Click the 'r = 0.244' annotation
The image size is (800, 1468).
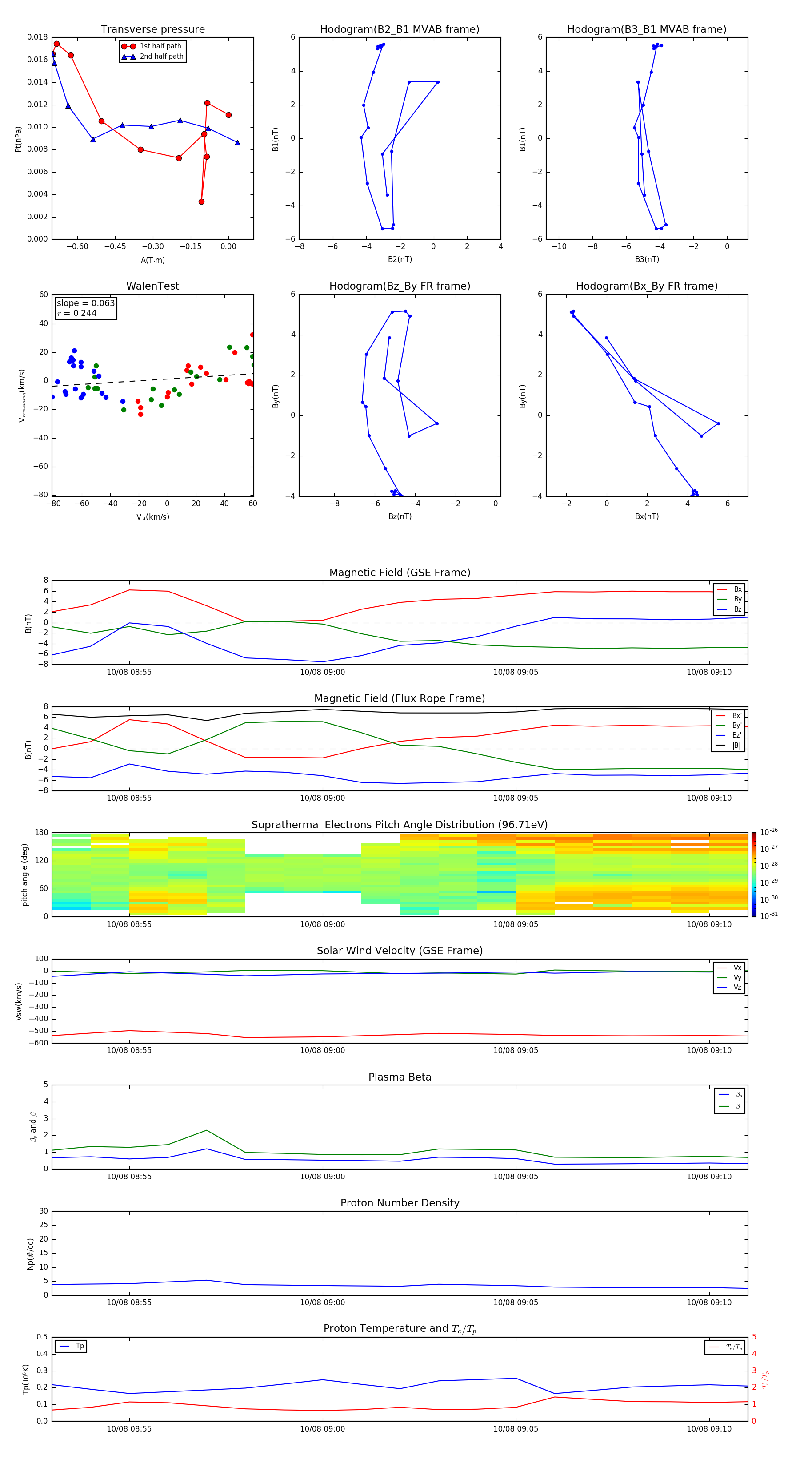pos(77,313)
